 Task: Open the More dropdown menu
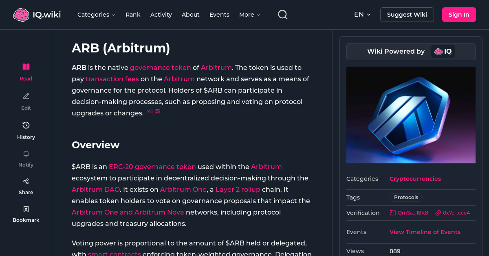[x=249, y=15]
